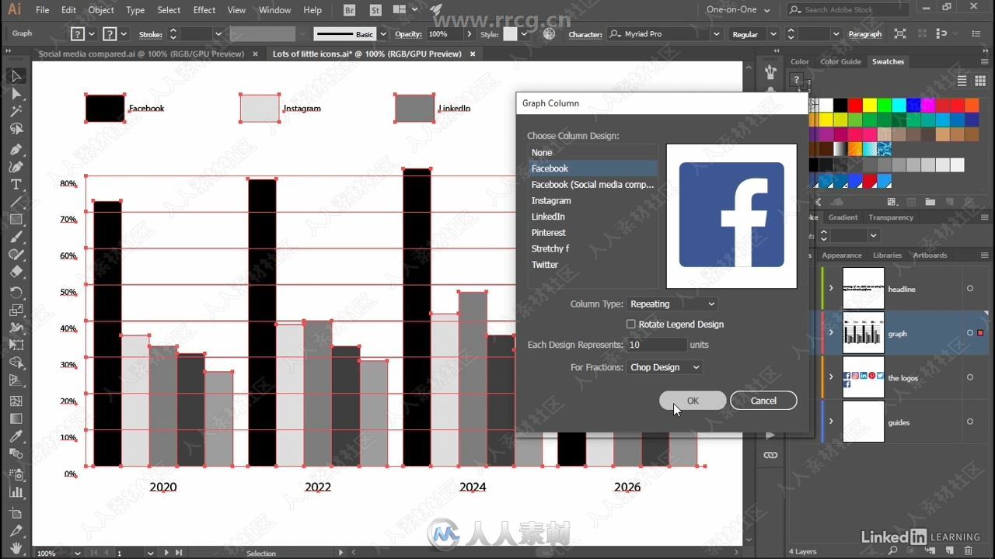Click the Opacity label in control bar

point(408,34)
